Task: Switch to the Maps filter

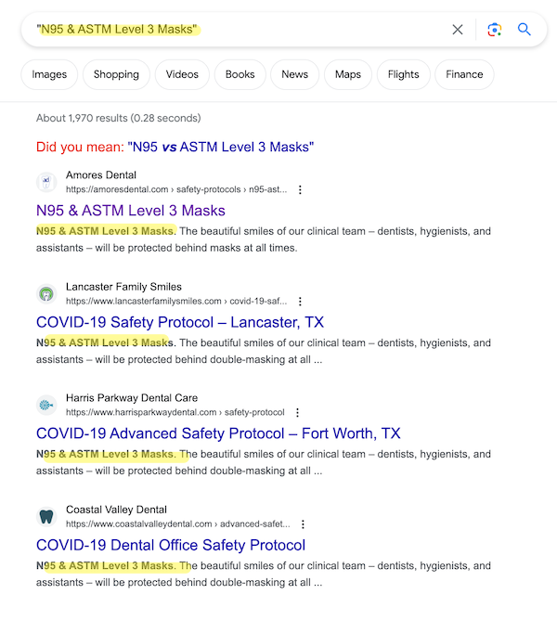Action: click(x=348, y=74)
